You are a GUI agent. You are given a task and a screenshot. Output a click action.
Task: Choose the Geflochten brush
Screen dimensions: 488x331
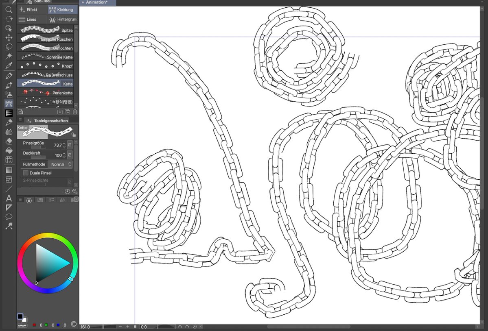(x=46, y=48)
